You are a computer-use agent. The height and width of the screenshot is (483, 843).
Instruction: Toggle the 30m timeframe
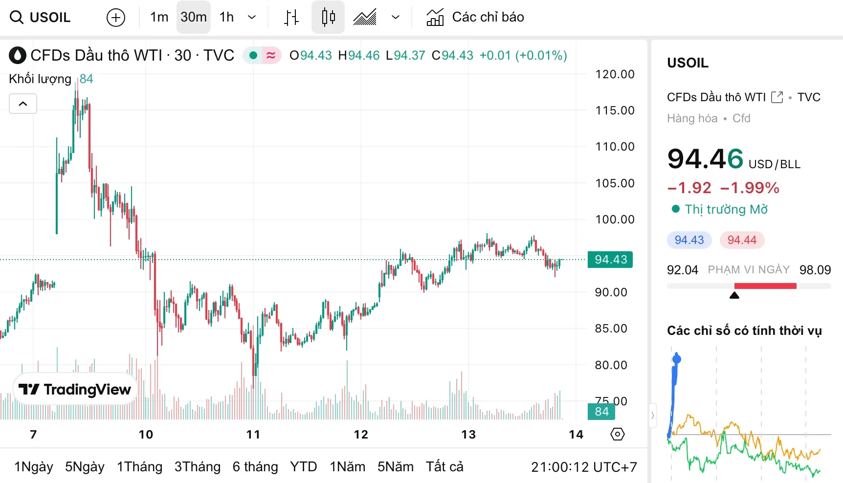click(x=194, y=18)
